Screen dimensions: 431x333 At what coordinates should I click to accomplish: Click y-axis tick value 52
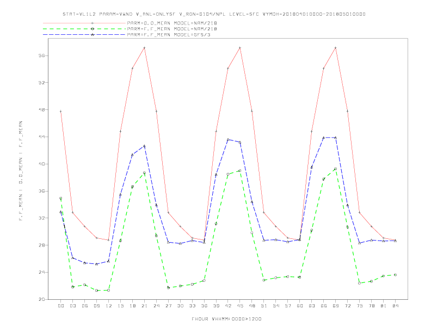[x=41, y=82]
